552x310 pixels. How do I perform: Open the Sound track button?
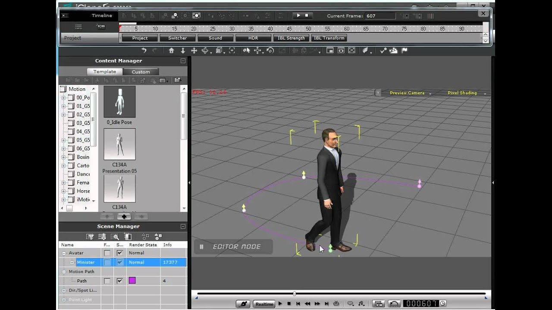point(215,38)
